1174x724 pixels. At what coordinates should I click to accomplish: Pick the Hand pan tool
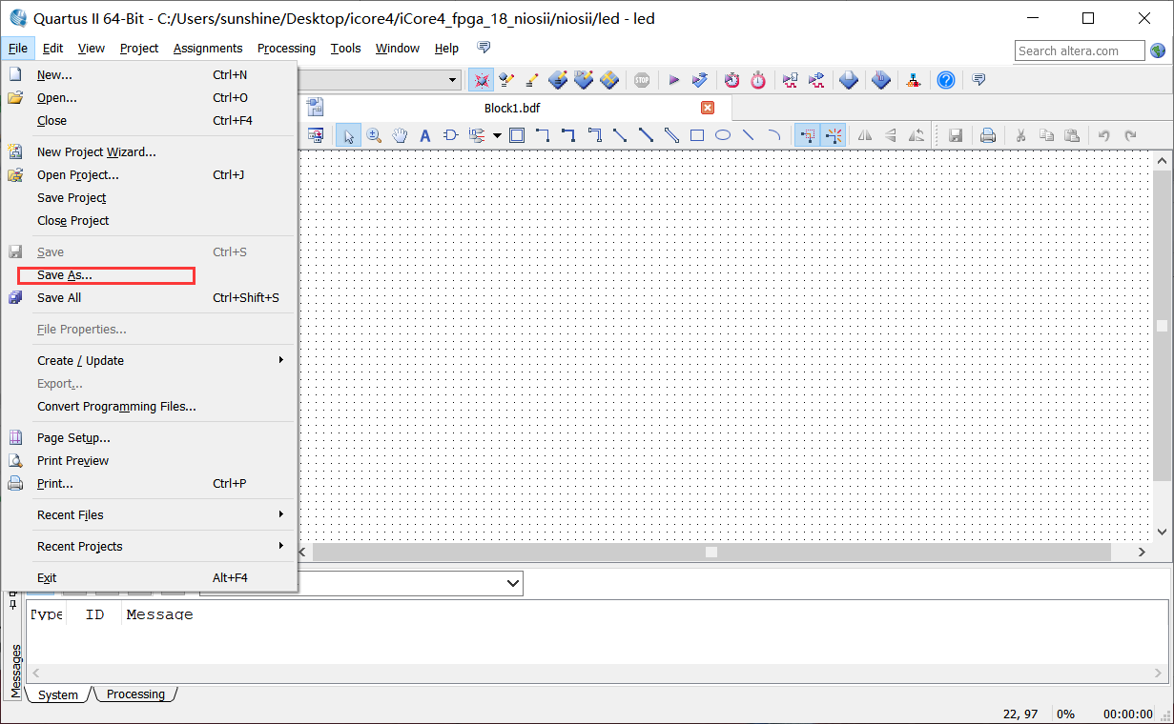(401, 135)
